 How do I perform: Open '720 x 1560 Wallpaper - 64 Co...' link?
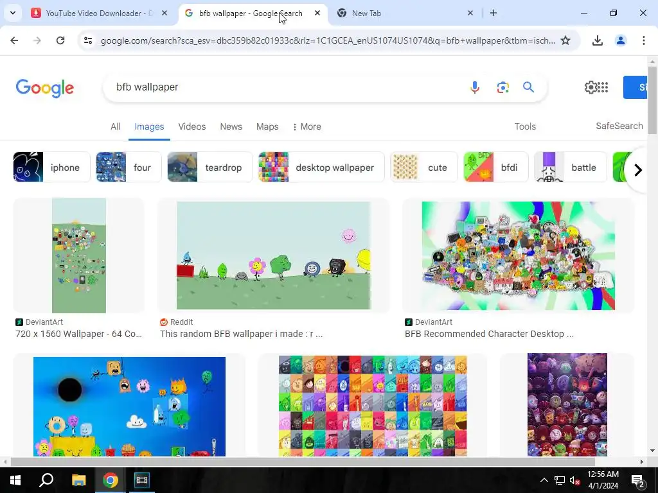coord(78,334)
